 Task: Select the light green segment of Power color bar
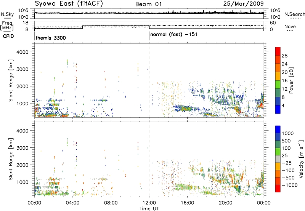(278, 84)
